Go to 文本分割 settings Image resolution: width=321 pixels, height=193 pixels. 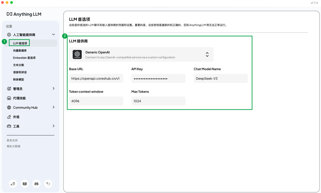[x=18, y=65]
